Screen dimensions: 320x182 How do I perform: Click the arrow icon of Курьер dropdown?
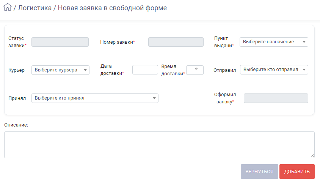pos(85,70)
